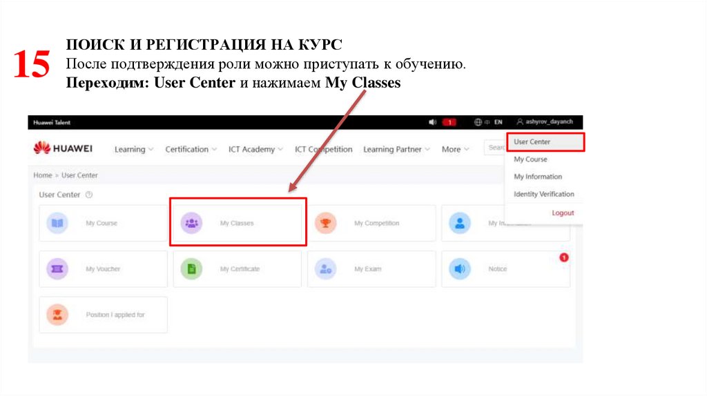Click the Notice megaphone icon
The image size is (707, 396).
click(x=460, y=269)
